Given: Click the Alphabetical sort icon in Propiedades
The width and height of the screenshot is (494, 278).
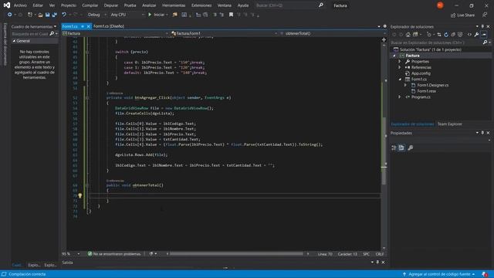Looking at the screenshot, I should click(x=401, y=147).
